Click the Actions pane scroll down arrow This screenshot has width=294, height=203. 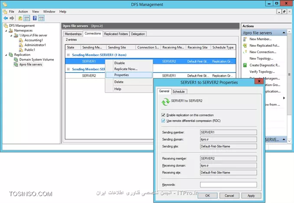point(289,141)
